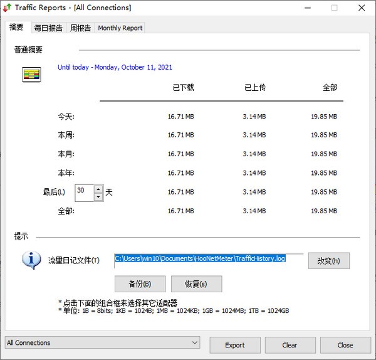The height and width of the screenshot is (360, 376).
Task: Switch to the Monthly Report tab
Action: (x=120, y=28)
